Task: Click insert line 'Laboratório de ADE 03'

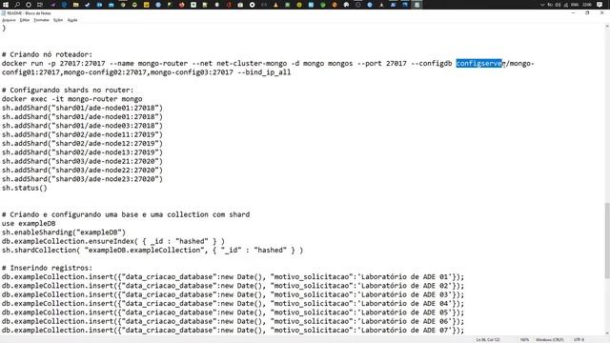Action: [x=233, y=294]
